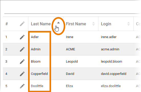Viewport: 141px width, 92px height.
Task: Click login acme.admin cell
Action: [x=110, y=49]
